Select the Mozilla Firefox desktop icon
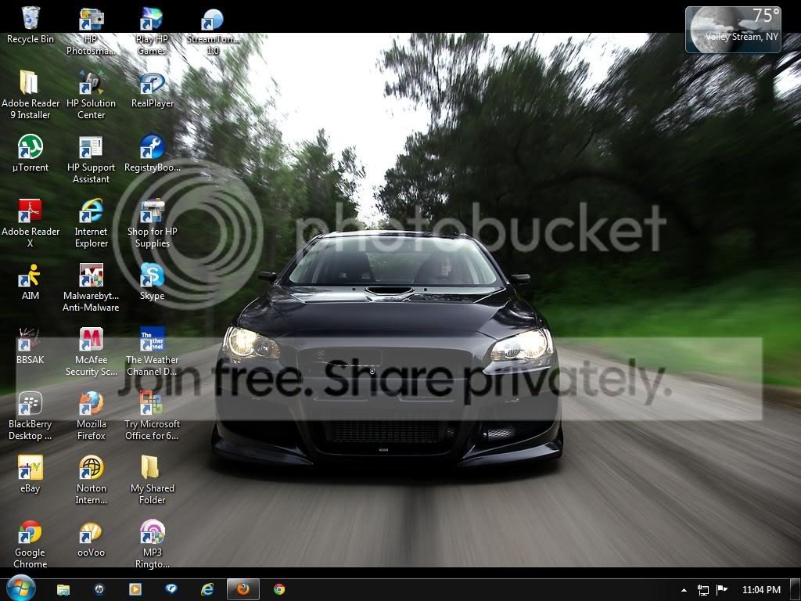Image resolution: width=801 pixels, height=601 pixels. click(91, 416)
